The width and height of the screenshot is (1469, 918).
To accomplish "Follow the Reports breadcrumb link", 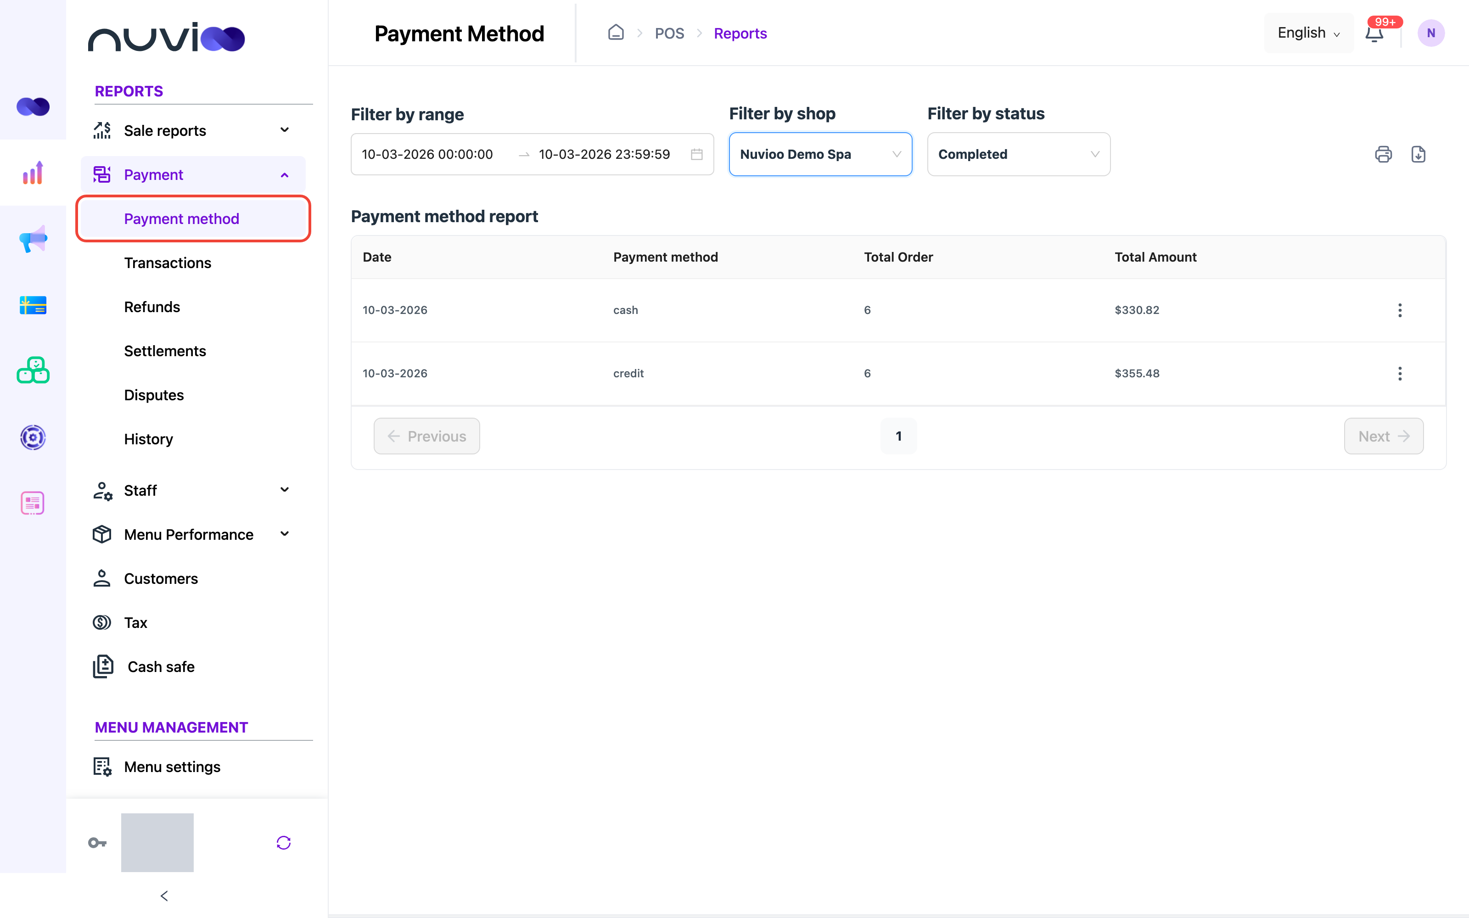I will pyautogui.click(x=740, y=34).
